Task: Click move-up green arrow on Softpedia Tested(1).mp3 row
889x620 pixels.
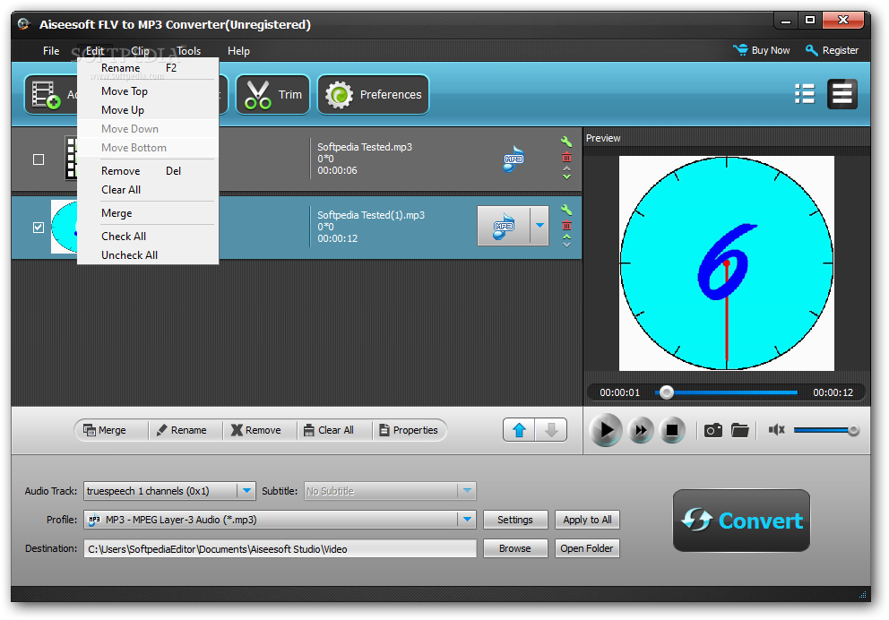Action: 566,237
